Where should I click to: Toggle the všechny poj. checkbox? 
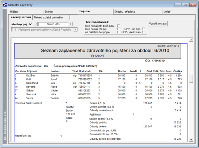(31, 24)
